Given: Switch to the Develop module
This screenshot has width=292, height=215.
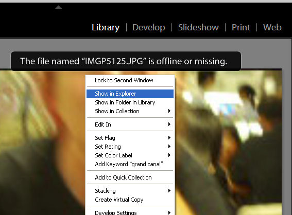Looking at the screenshot, I should pyautogui.click(x=149, y=27).
